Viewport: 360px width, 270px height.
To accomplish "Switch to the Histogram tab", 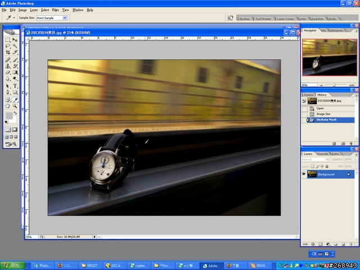I will [x=336, y=30].
